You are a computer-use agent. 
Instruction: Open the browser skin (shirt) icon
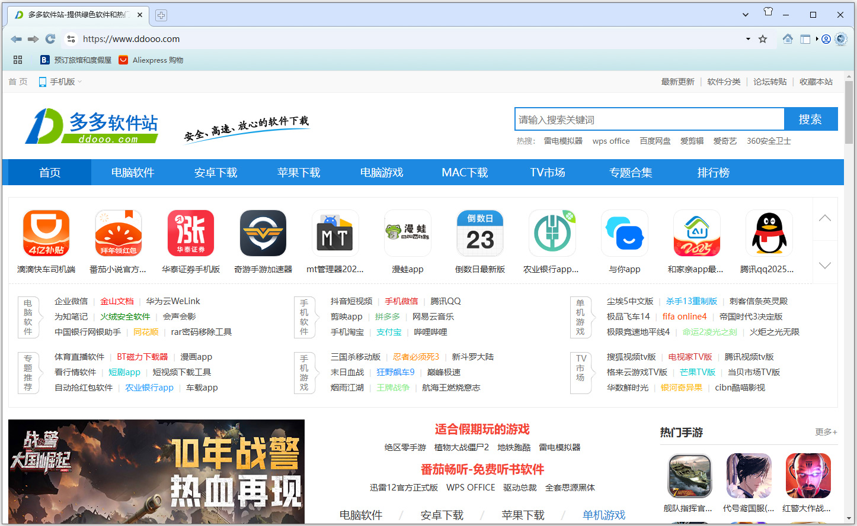(x=768, y=12)
